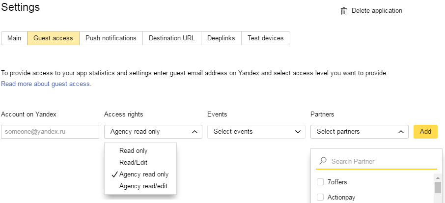Screen dimensions: 445x203
Task: Click the checkmark beside Agency read only
Action: (x=114, y=174)
